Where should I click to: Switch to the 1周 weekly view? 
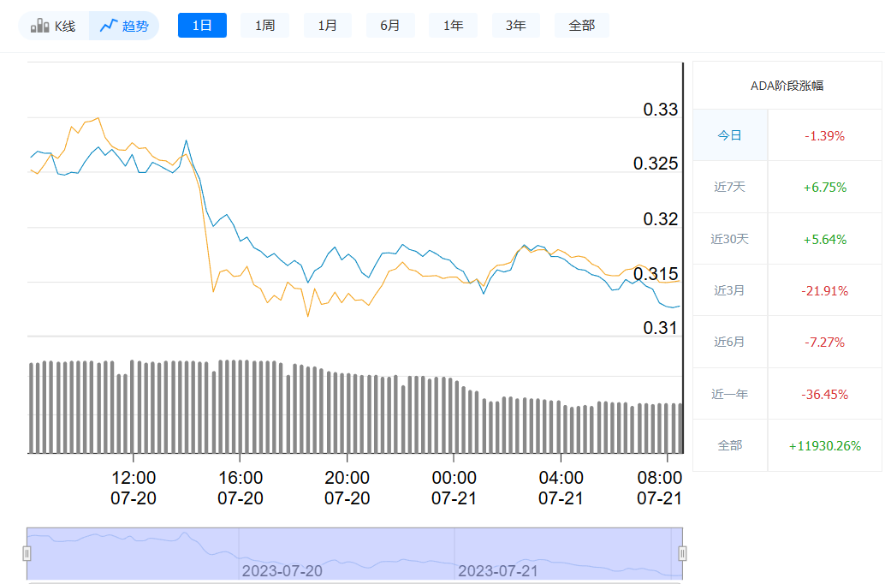(x=264, y=25)
